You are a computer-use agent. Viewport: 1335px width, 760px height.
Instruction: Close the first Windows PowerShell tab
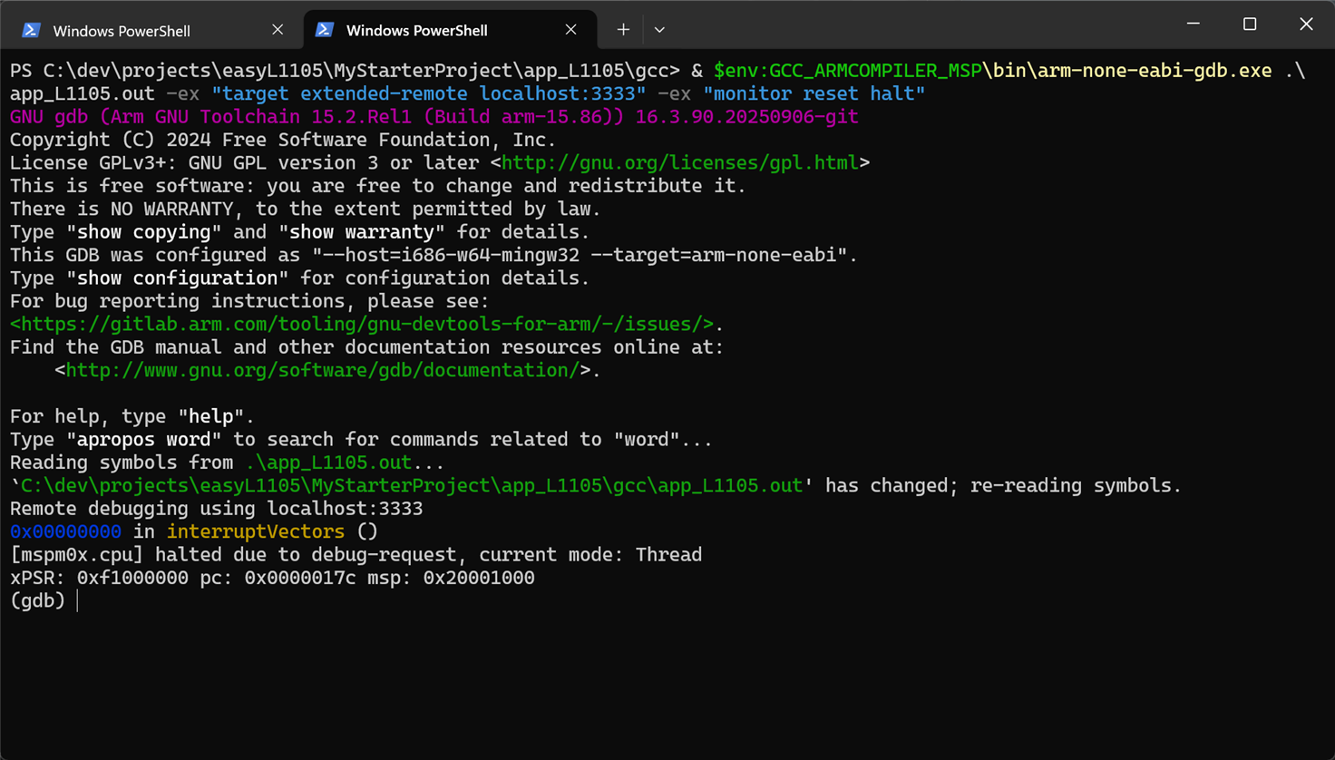(278, 30)
